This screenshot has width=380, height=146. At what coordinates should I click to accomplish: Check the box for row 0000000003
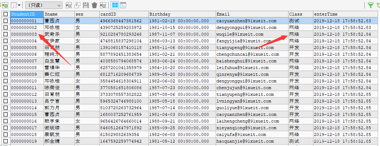6,34
